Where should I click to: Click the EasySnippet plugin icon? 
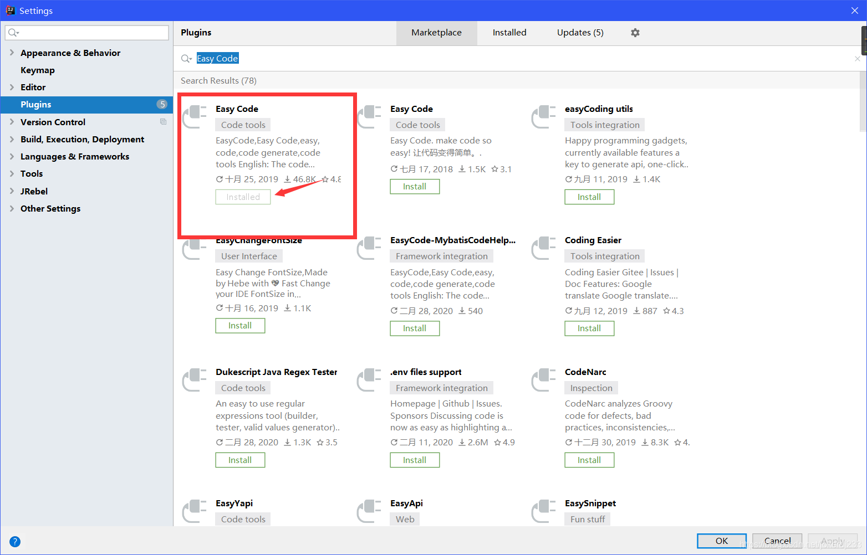544,511
